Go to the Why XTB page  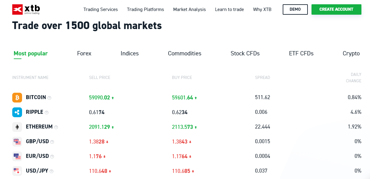262,9
